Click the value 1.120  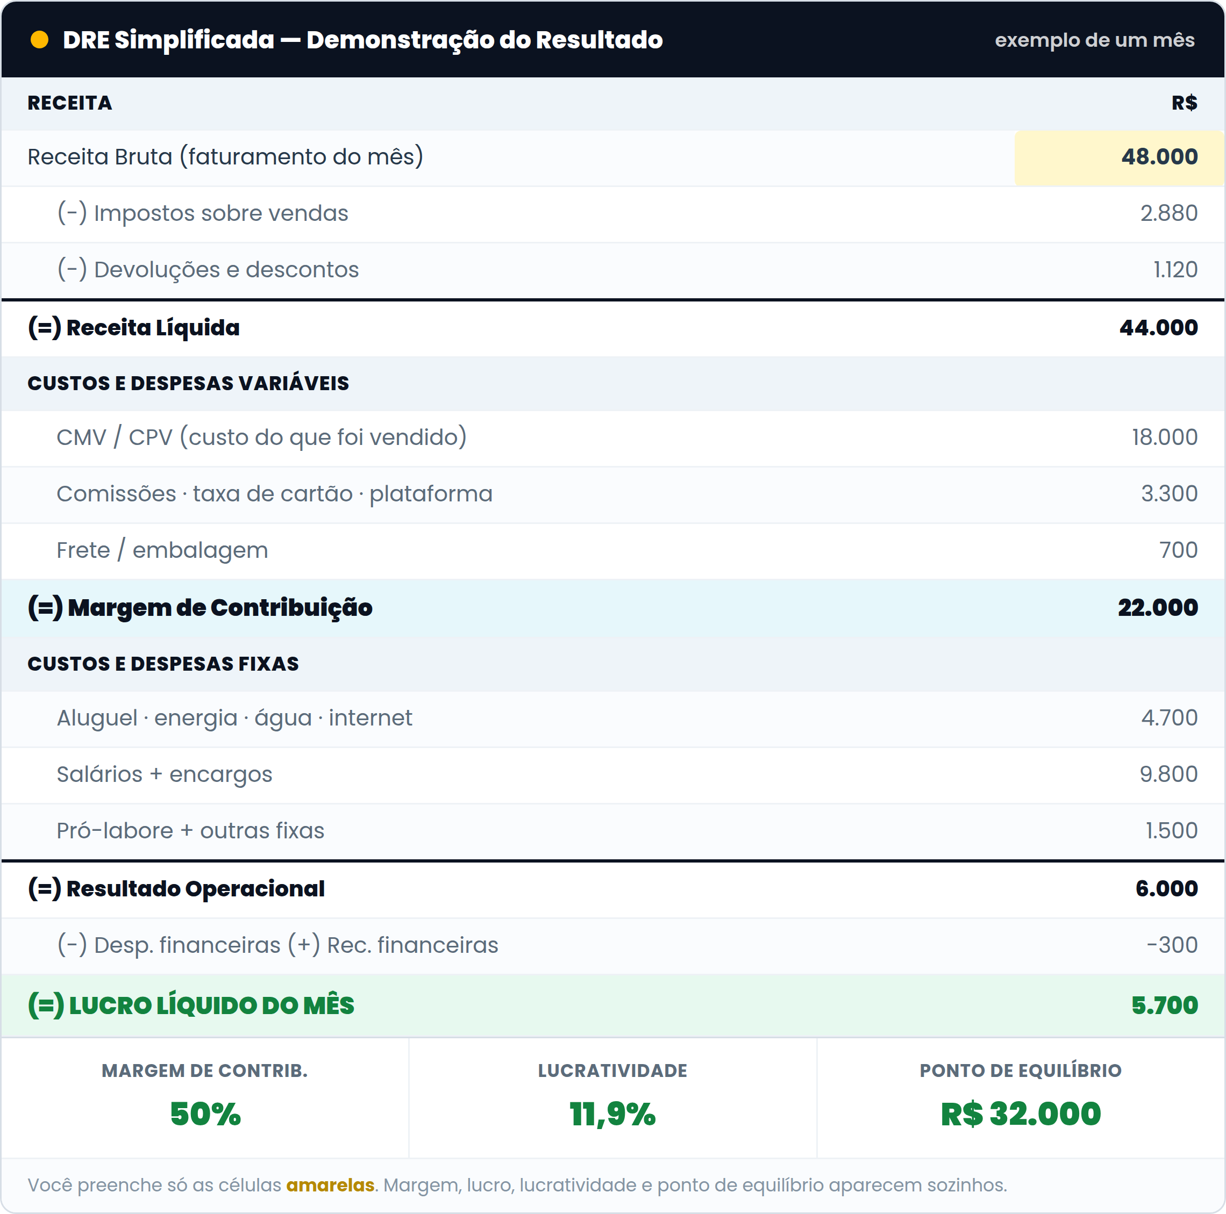(x=1175, y=270)
